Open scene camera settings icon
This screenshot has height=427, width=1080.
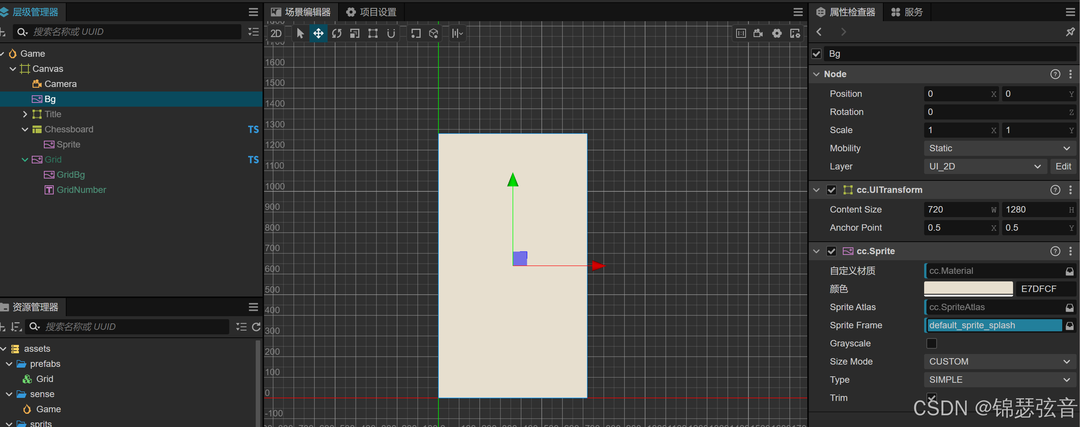coord(758,33)
